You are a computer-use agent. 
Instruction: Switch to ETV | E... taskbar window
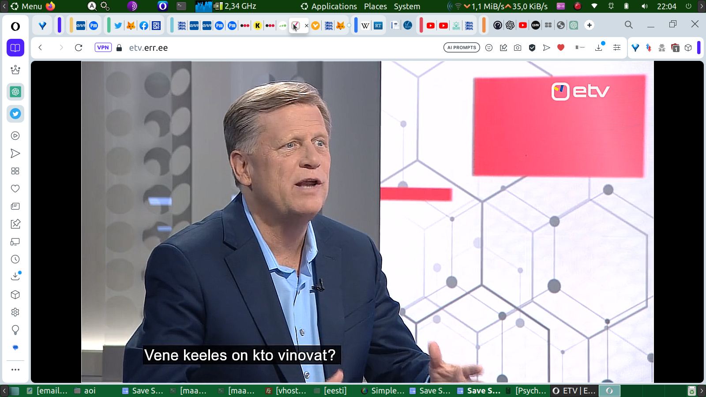(574, 390)
